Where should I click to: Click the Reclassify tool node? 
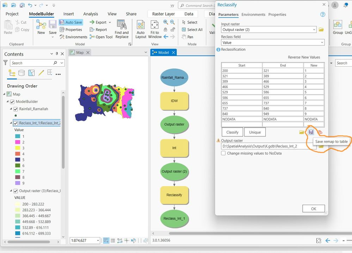pos(174,195)
